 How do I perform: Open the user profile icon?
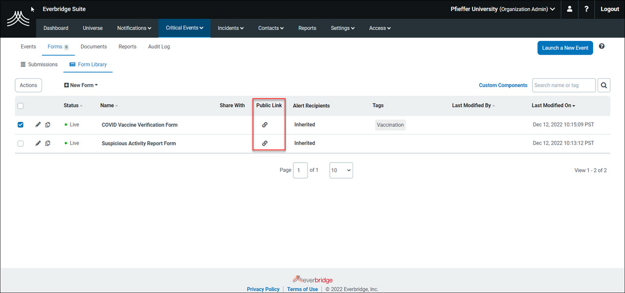pos(570,9)
